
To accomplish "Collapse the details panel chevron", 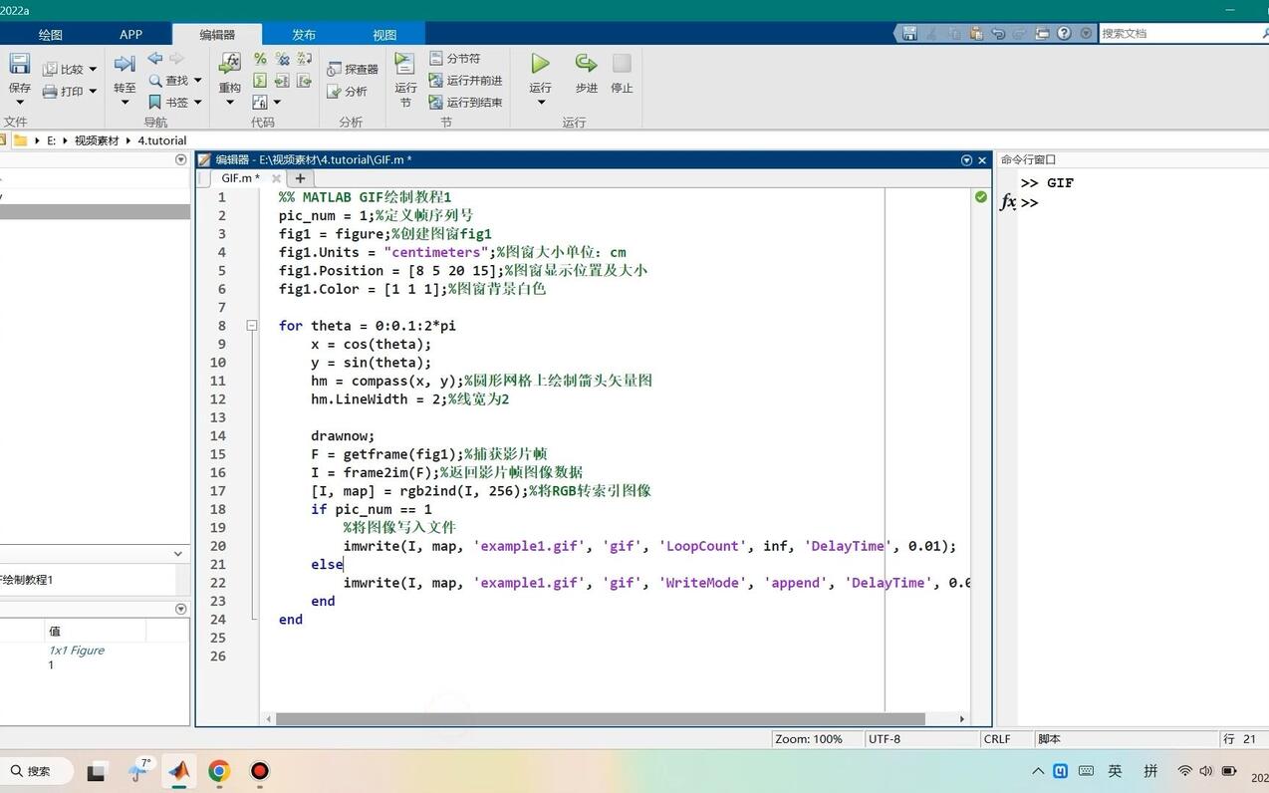I will 178,554.
